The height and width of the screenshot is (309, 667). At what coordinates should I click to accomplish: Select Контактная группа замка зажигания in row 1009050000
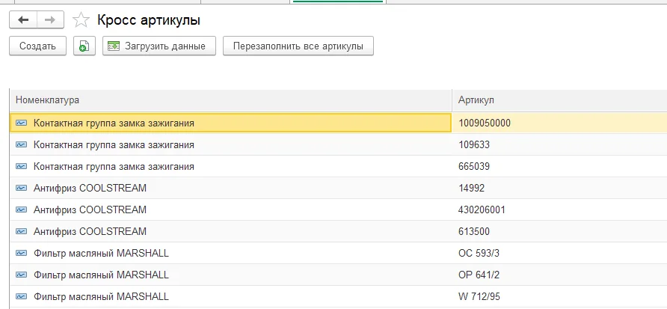click(x=114, y=123)
